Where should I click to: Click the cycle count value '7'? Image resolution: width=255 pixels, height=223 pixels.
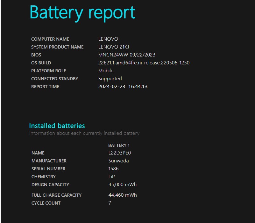(110, 203)
